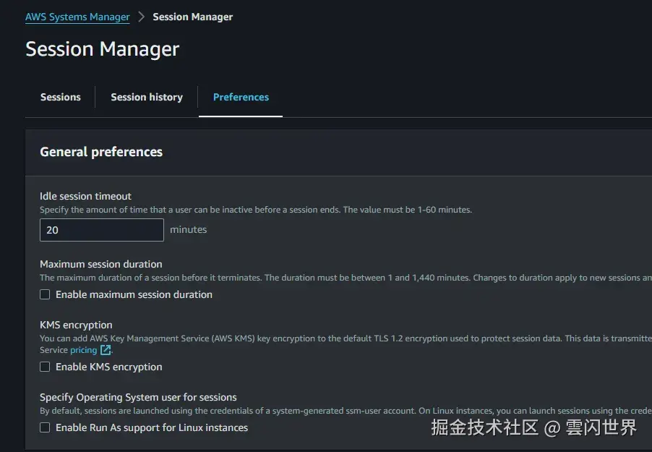The height and width of the screenshot is (452, 652).
Task: Click the General preferences heading
Action: tap(101, 152)
